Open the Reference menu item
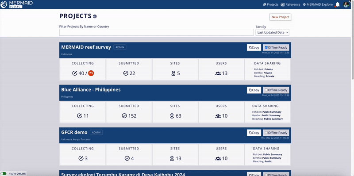 [290, 4]
